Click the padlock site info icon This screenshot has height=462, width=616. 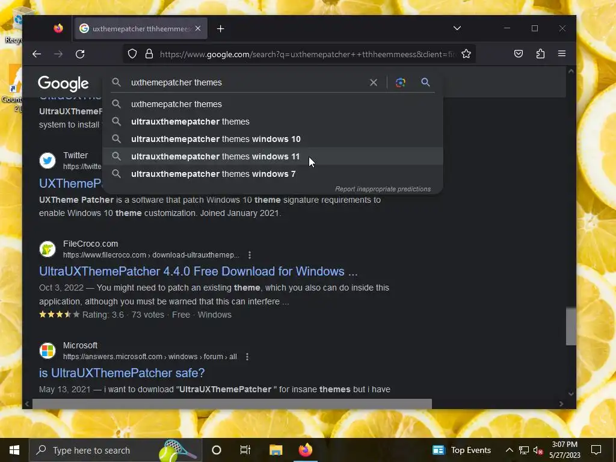(149, 54)
